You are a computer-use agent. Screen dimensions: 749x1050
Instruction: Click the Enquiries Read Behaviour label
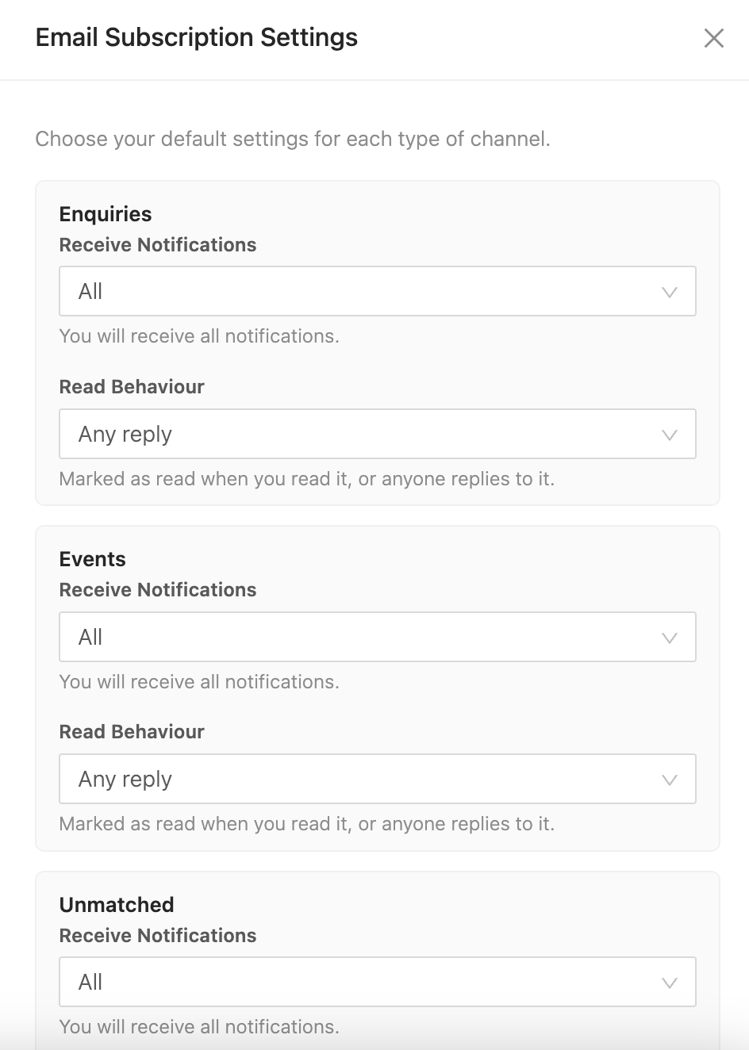(x=132, y=387)
